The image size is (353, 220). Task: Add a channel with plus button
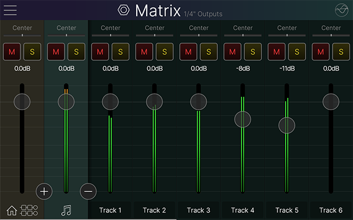(44, 191)
